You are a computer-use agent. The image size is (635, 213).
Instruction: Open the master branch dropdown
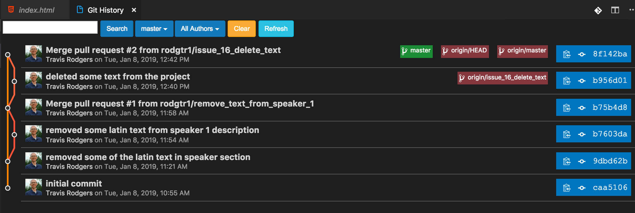tap(154, 29)
